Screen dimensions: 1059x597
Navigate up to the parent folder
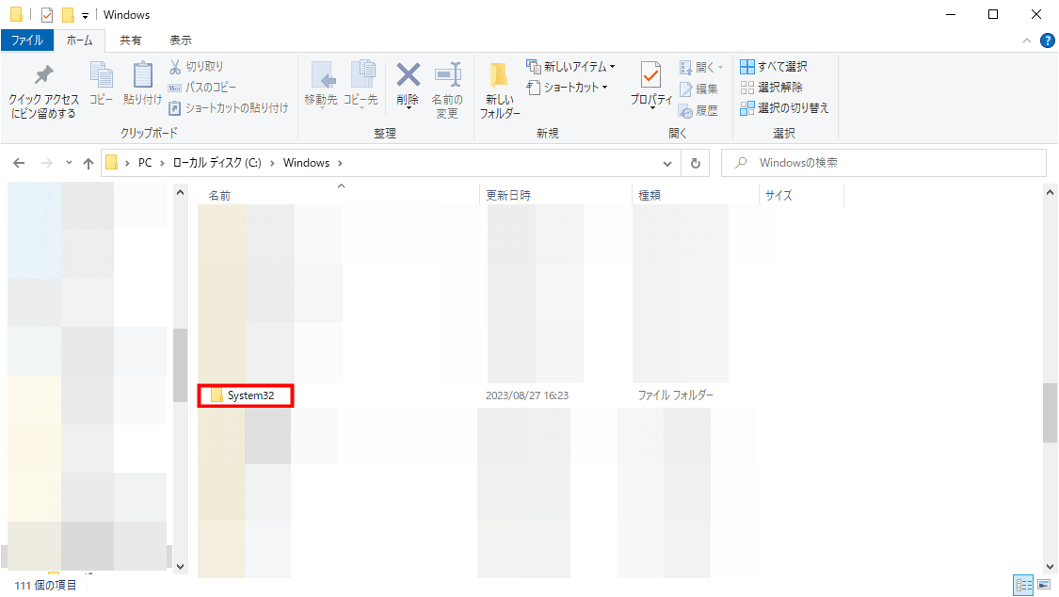pyautogui.click(x=88, y=162)
